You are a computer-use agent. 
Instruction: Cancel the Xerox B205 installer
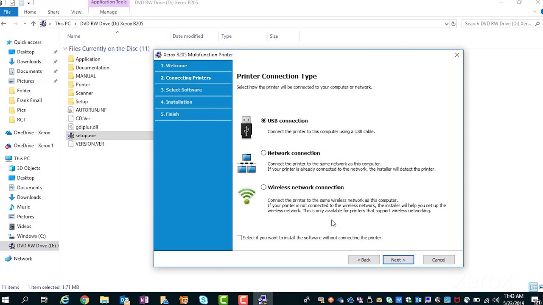(439, 260)
